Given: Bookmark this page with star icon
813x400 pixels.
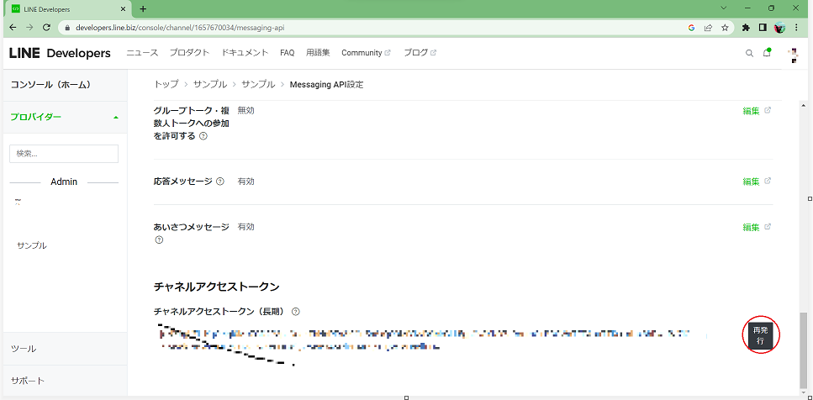Looking at the screenshot, I should tap(725, 28).
